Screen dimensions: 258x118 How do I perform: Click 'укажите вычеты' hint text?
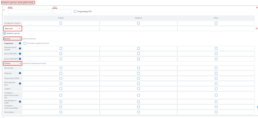tap(29, 39)
